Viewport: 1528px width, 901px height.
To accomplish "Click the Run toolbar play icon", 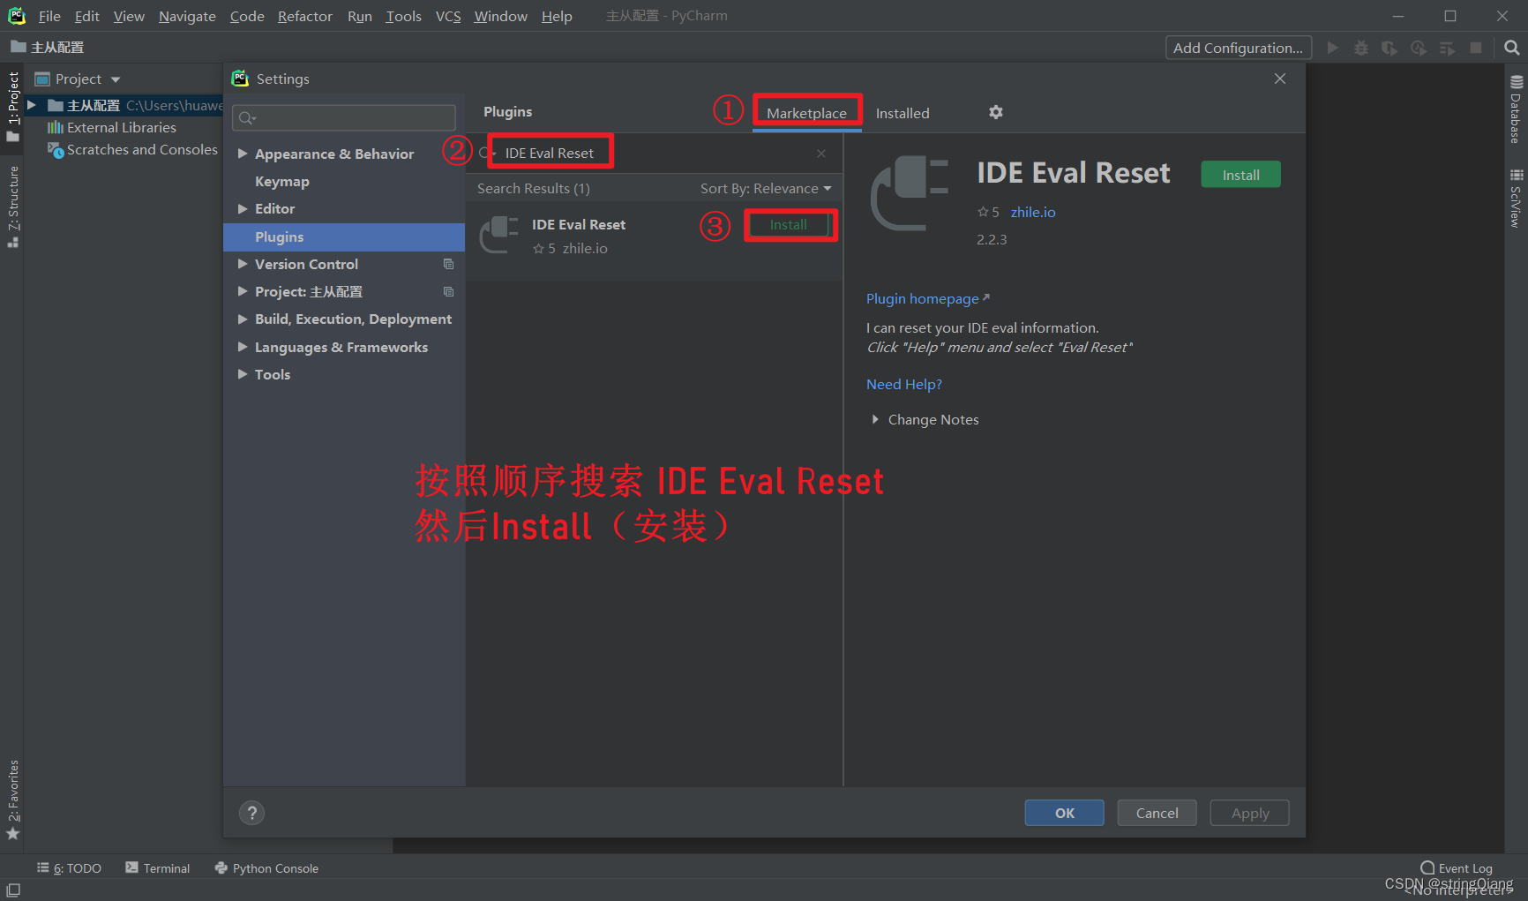I will tap(1333, 48).
